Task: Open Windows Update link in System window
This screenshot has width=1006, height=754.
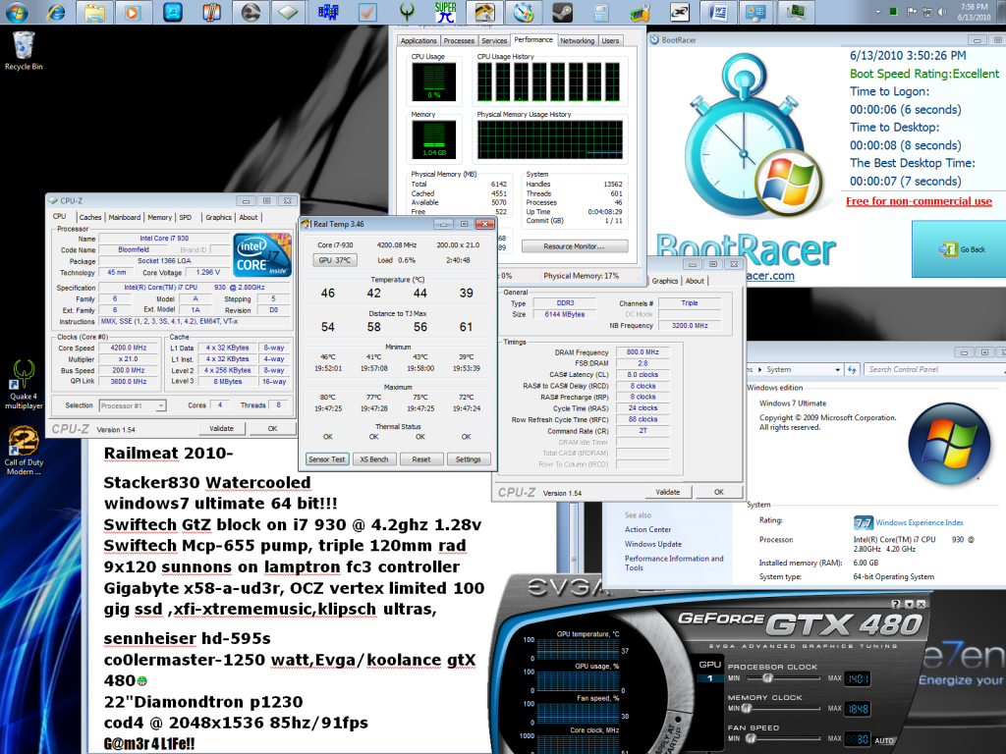Action: coord(653,544)
